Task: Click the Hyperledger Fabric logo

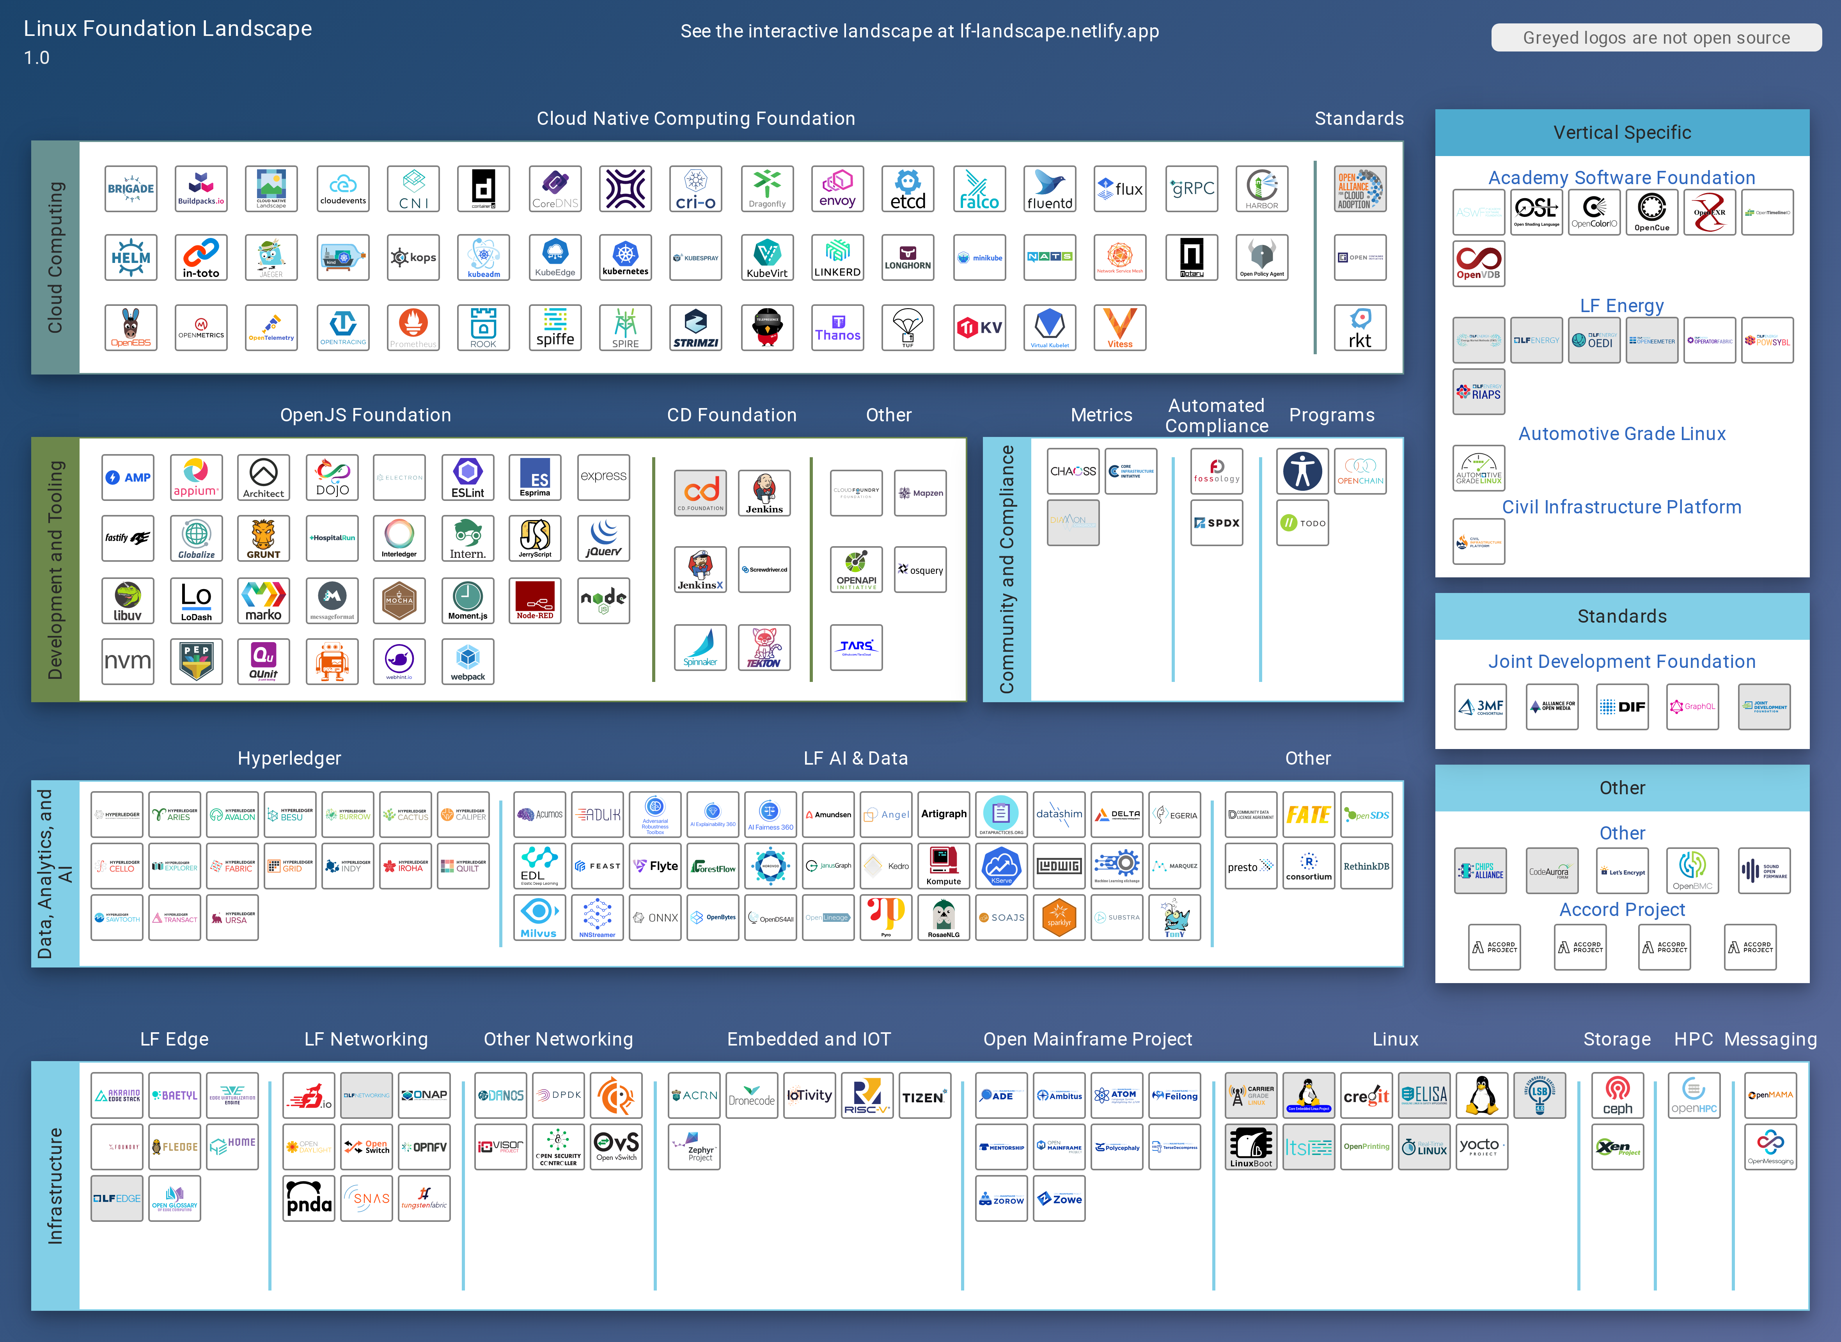Action: point(232,867)
